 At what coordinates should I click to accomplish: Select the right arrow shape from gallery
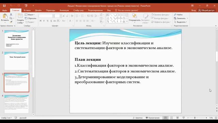[118, 18]
